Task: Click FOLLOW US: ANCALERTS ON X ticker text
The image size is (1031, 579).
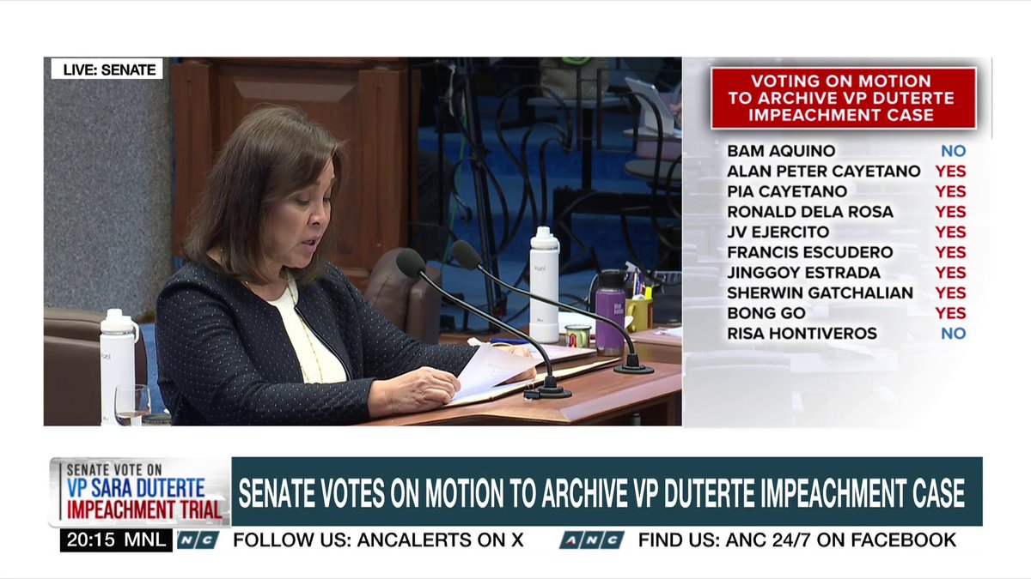Action: pyautogui.click(x=378, y=540)
